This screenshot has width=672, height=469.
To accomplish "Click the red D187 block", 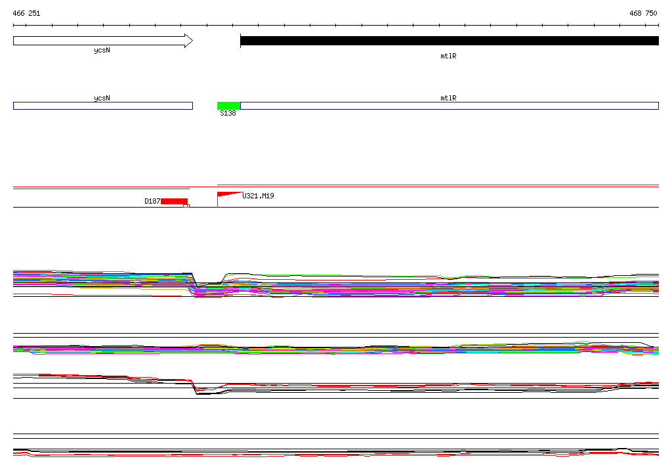I will tap(175, 202).
